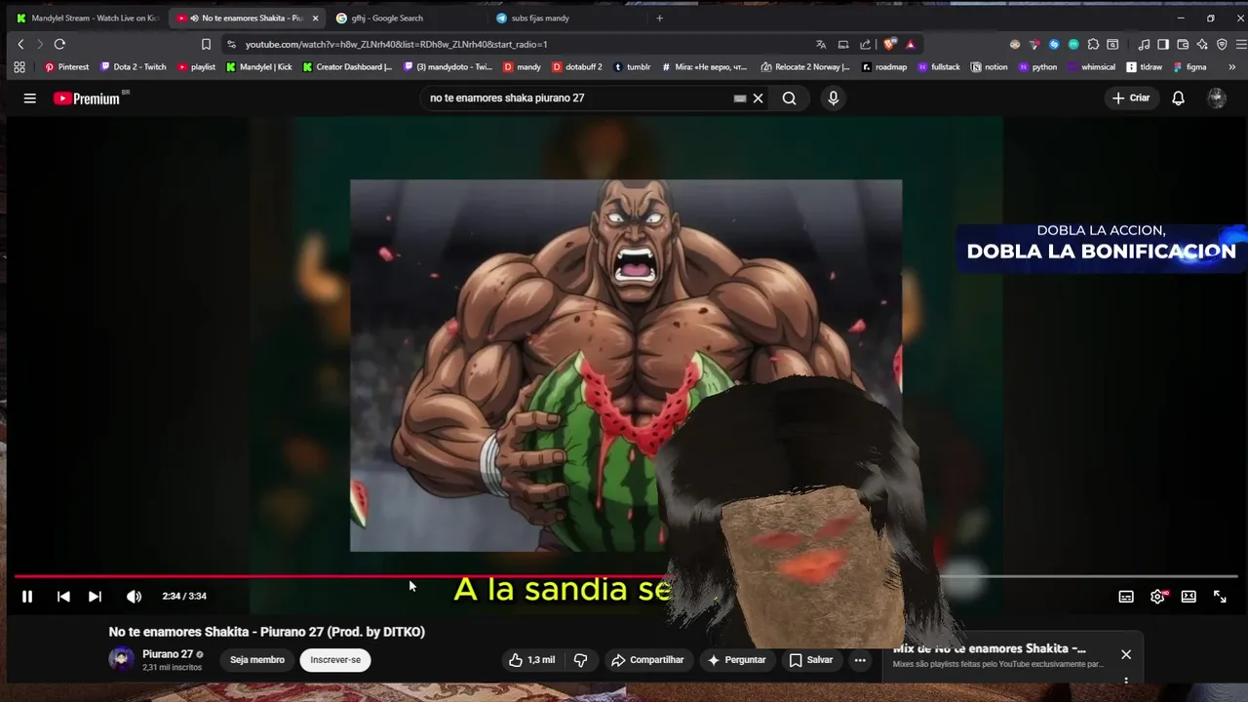The width and height of the screenshot is (1248, 702).
Task: Like the video (1,3 mil)
Action: click(531, 660)
